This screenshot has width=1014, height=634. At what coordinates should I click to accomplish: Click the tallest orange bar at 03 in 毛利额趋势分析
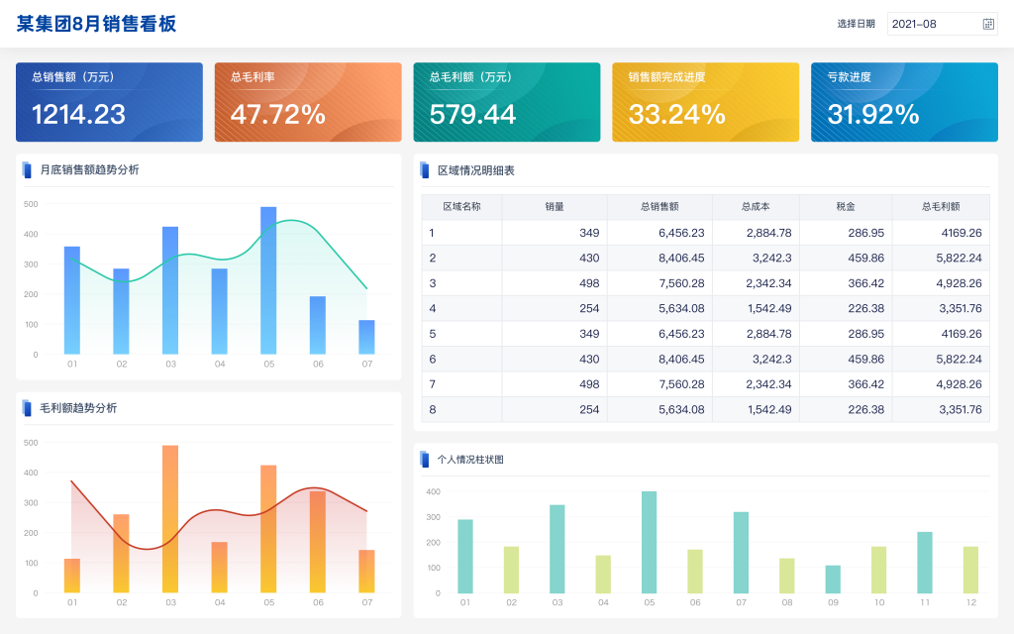click(x=170, y=518)
